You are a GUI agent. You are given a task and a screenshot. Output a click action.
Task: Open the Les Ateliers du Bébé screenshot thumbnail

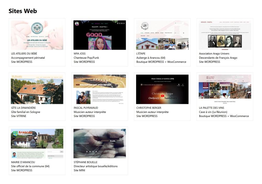pos(37,35)
